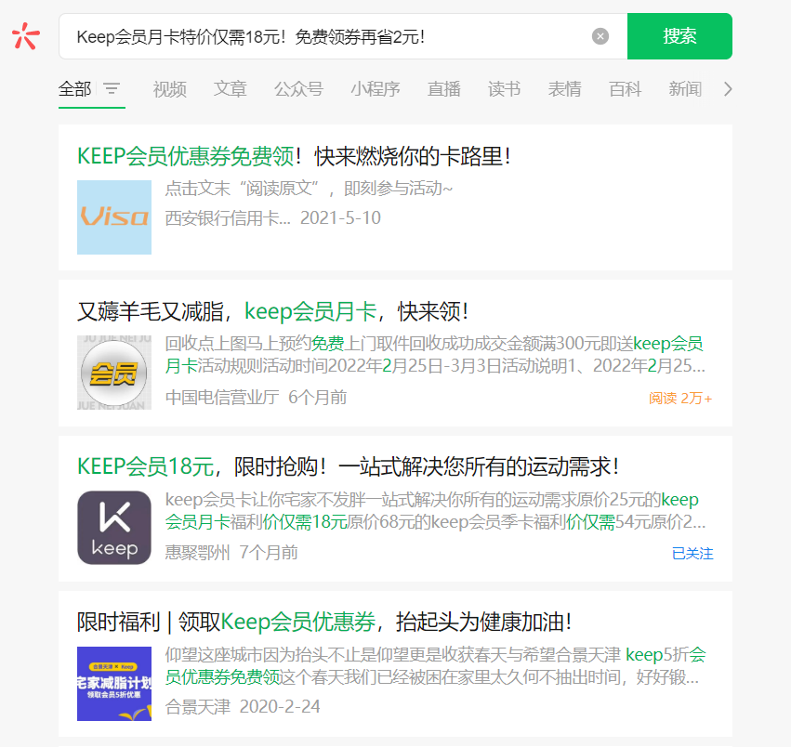Click the source 合景天津
Image resolution: width=791 pixels, height=747 pixels.
click(197, 707)
